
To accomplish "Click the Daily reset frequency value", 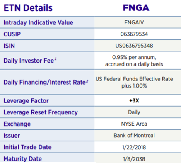I will click(x=134, y=112).
